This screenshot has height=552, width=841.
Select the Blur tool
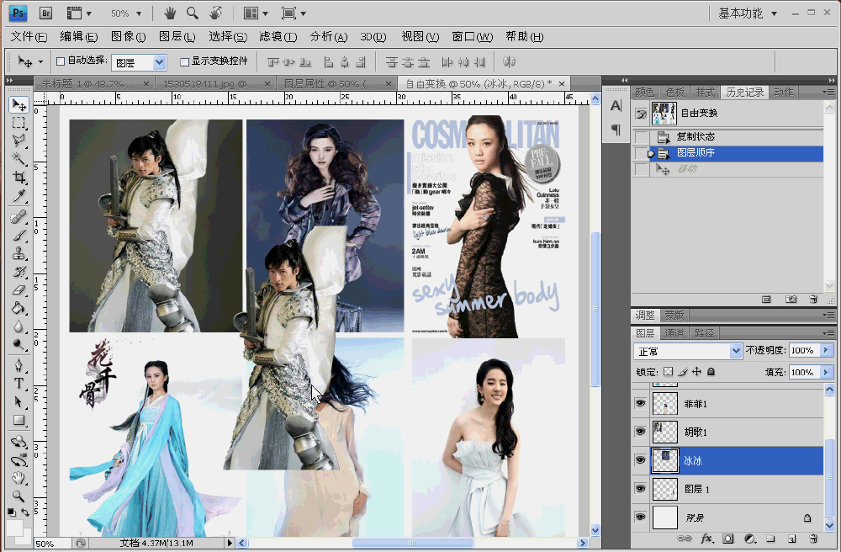tap(19, 326)
